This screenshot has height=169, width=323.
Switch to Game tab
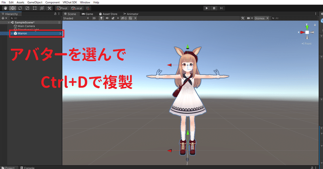(87, 14)
